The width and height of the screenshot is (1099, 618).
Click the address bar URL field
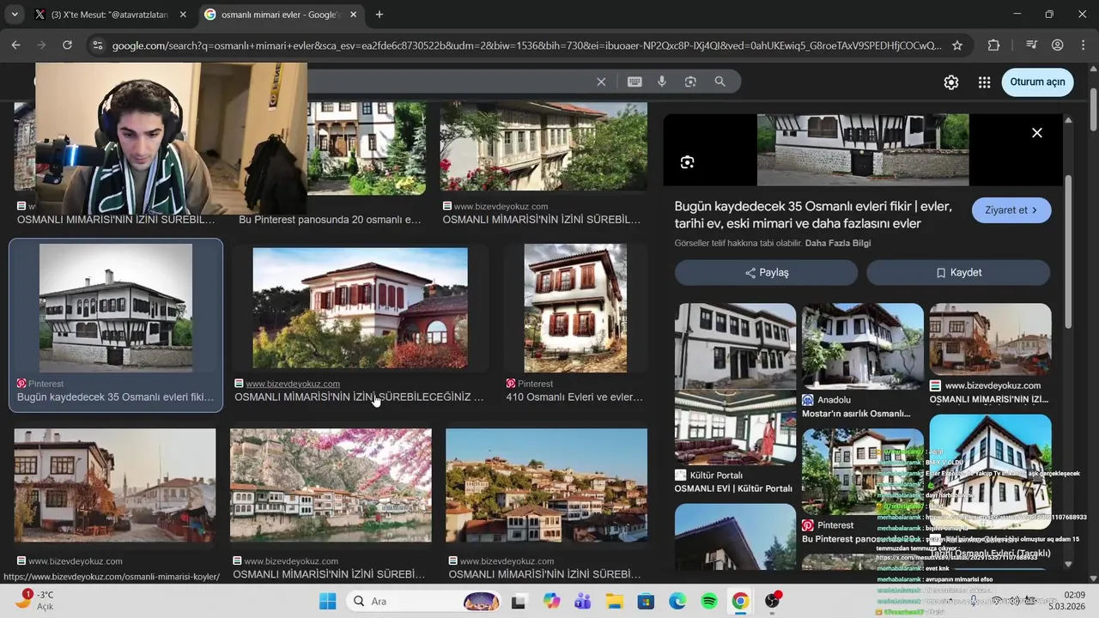tap(526, 45)
